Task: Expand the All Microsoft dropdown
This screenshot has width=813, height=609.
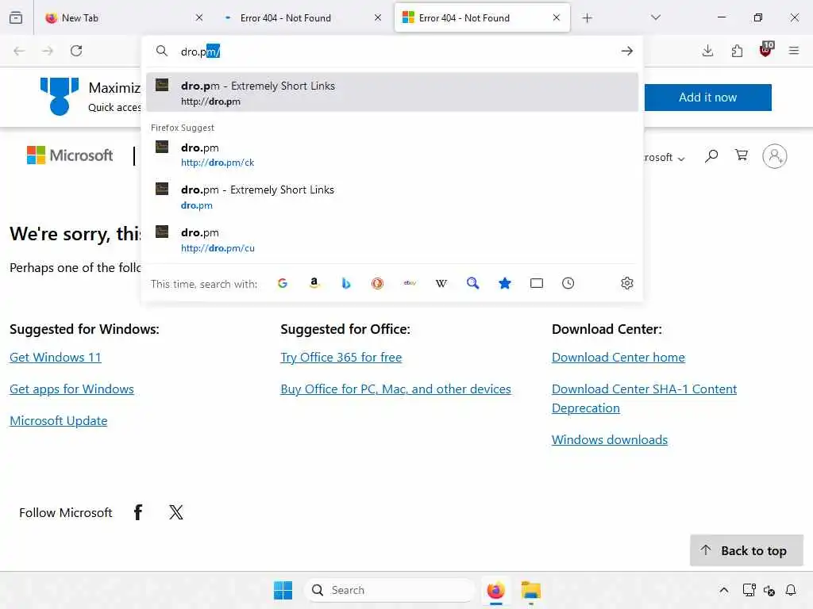Action: tap(665, 158)
